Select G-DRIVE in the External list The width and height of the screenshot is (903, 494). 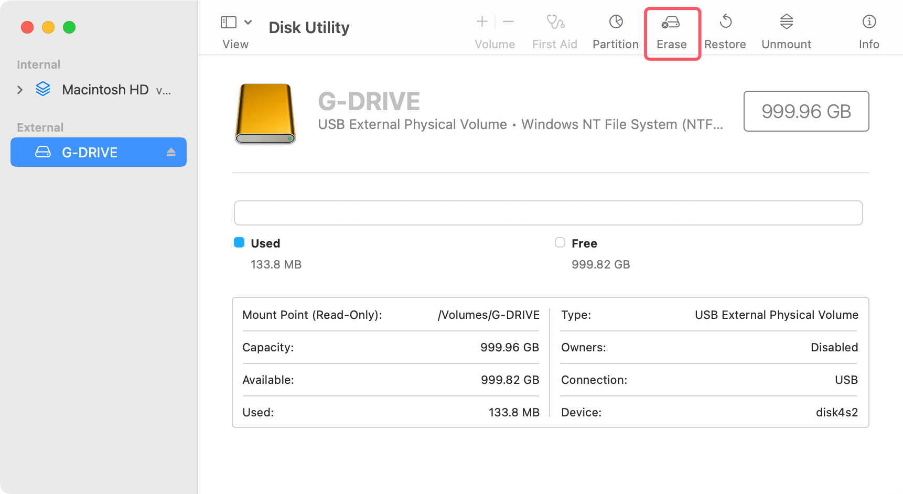coord(90,152)
